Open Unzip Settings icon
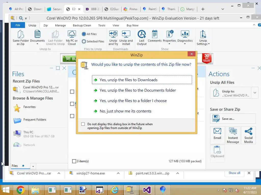This screenshot has width=261, height=195. 203,34
